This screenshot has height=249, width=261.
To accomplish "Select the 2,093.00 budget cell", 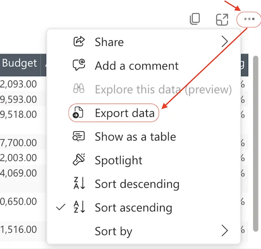I will [18, 84].
